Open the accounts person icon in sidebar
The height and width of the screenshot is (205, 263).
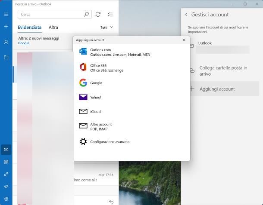(6, 42)
